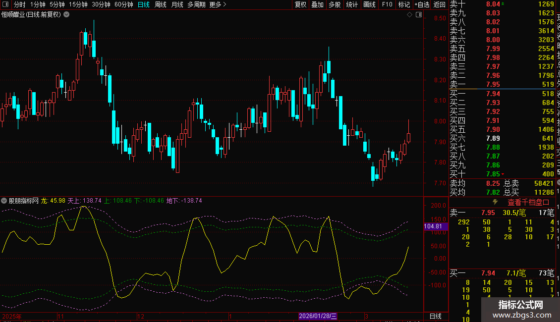Click the lightning bolt icon near 查看千档盘口

click(x=495, y=202)
